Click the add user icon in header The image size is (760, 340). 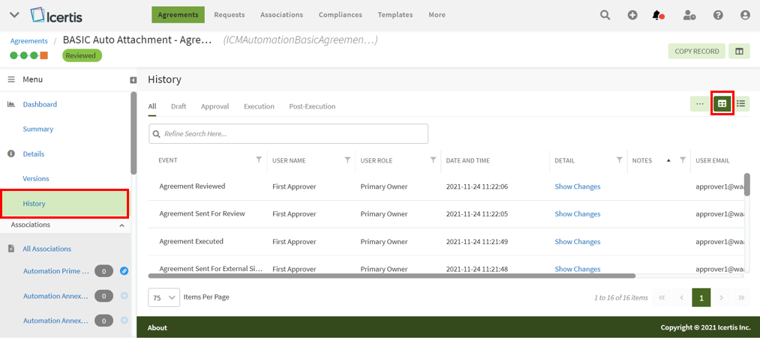pyautogui.click(x=689, y=15)
